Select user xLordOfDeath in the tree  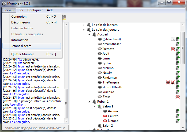click(x=112, y=87)
